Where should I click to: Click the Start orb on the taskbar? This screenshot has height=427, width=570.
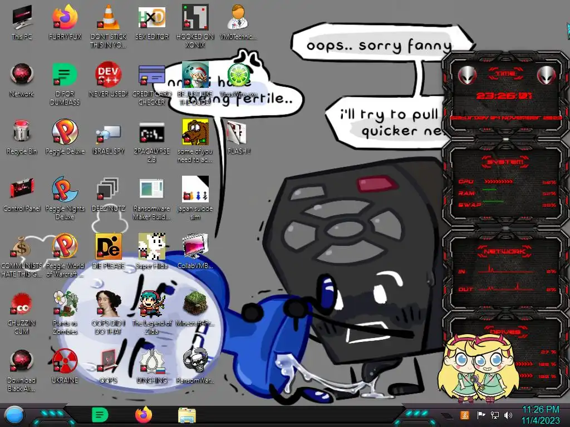click(14, 416)
